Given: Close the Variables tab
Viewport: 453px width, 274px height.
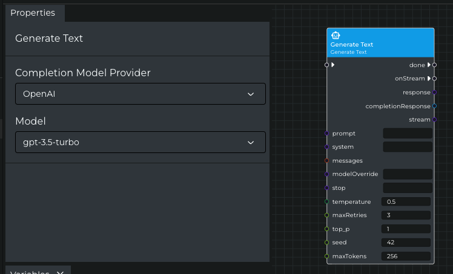Looking at the screenshot, I should (x=60, y=273).
